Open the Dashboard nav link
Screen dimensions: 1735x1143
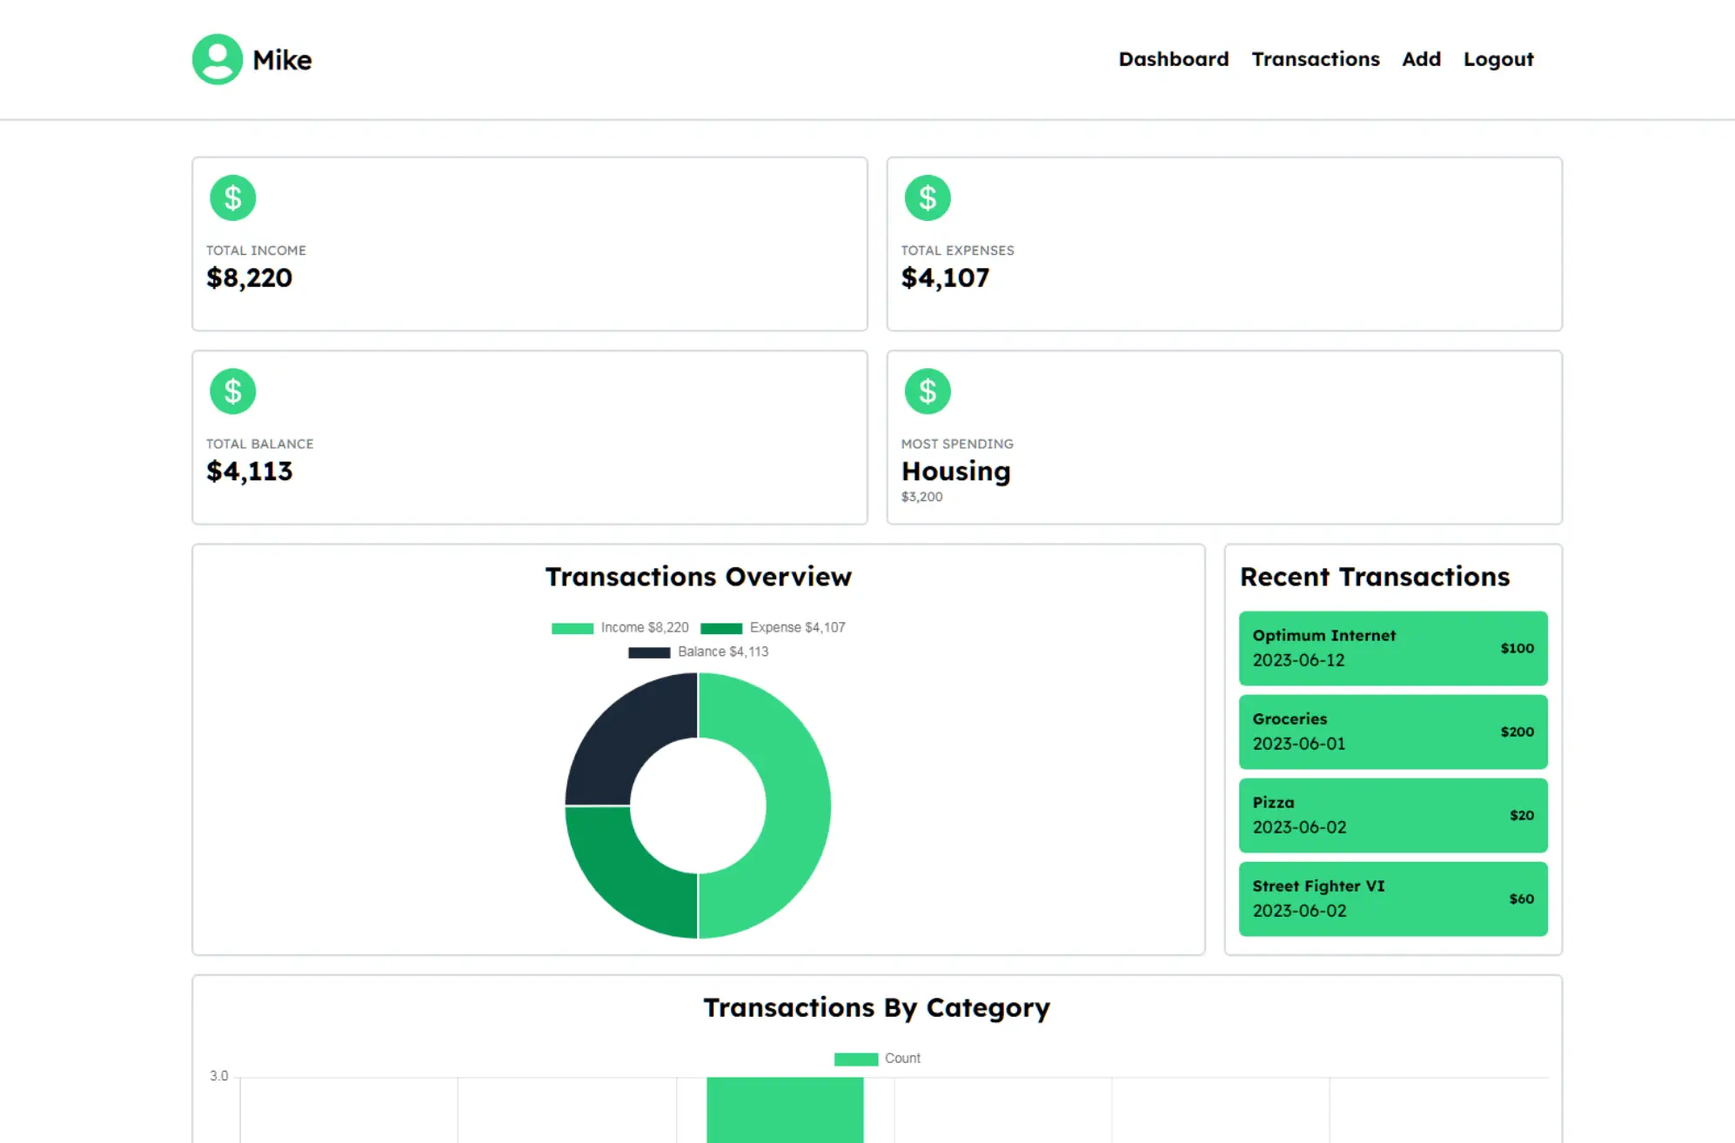pos(1174,59)
